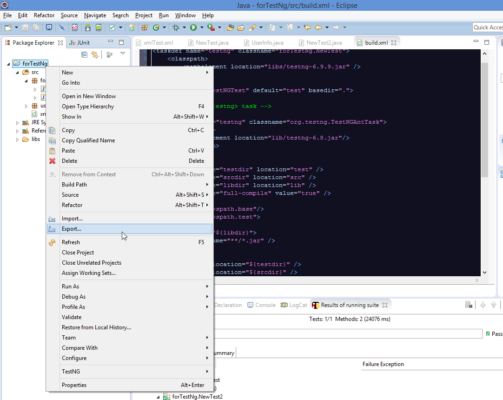Screen dimensions: 503x400
Task: Click the Previous Annotation toolbar icon
Action: pyautogui.click(x=290, y=27)
